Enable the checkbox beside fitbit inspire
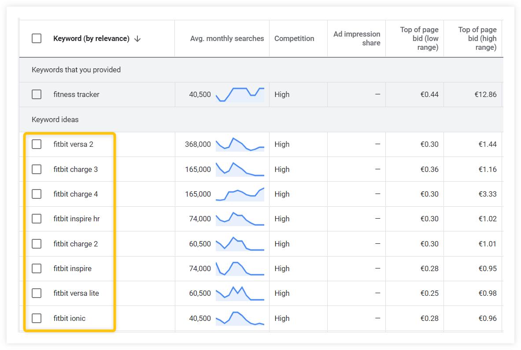Screen dimensions: 521x350 37,268
